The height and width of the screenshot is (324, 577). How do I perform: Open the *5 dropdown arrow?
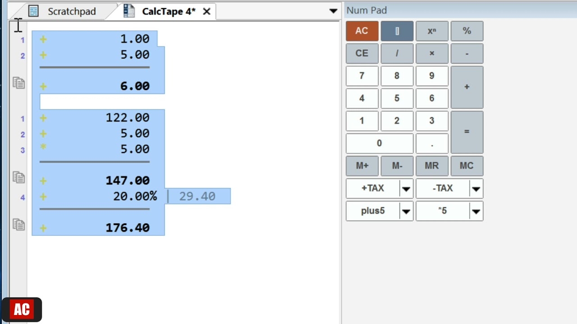(x=476, y=211)
